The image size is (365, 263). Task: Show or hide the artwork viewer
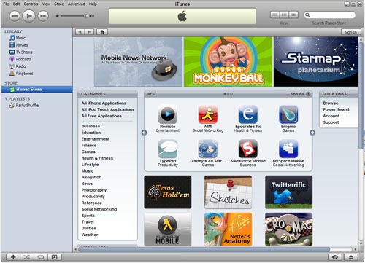(x=55, y=257)
